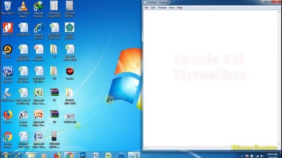Viewport: 282px width, 158px height.
Task: Launch AIMP music player shortcut
Action: coord(8,51)
